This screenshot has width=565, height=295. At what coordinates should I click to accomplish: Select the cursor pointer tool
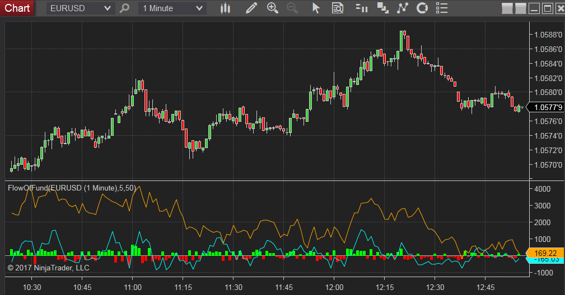(x=316, y=8)
